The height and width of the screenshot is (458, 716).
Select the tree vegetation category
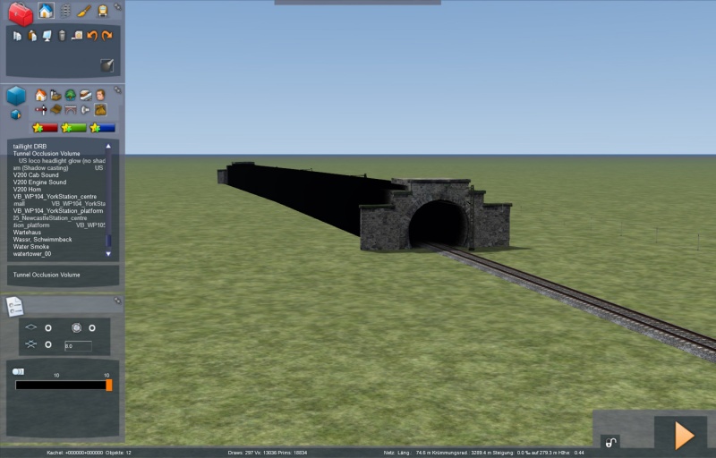pos(71,95)
